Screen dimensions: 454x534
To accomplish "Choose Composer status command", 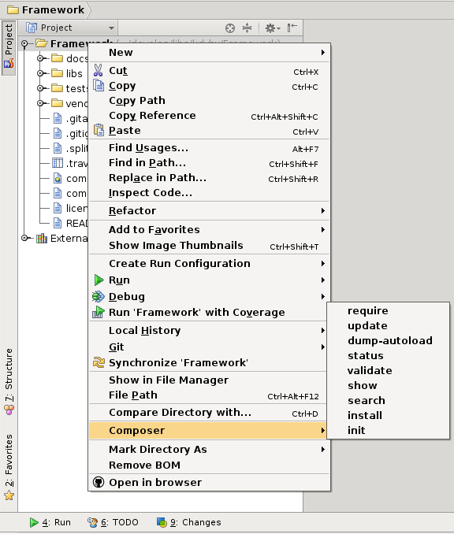I will coord(389,355).
